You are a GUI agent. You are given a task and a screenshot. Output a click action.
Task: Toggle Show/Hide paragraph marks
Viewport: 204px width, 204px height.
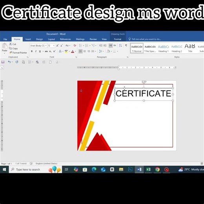tap(126, 46)
